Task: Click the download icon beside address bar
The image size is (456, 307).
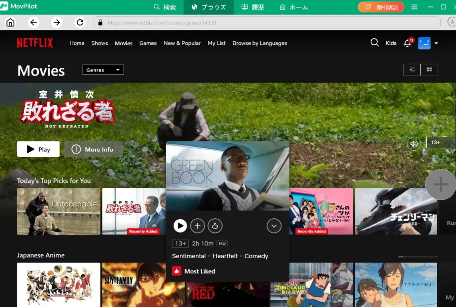Action: 451,22
